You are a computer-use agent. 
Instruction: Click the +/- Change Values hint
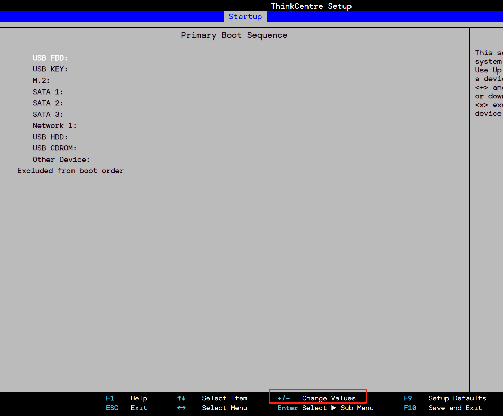click(x=317, y=398)
